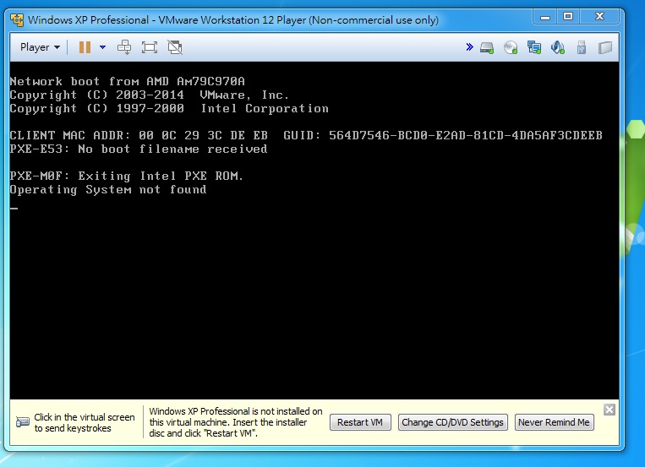Click Never Remind Me
This screenshot has height=467, width=645.
[554, 422]
